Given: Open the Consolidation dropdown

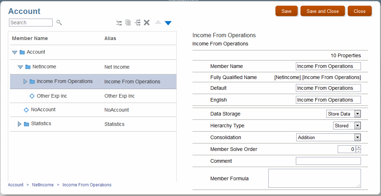Looking at the screenshot, I should pyautogui.click(x=357, y=137).
